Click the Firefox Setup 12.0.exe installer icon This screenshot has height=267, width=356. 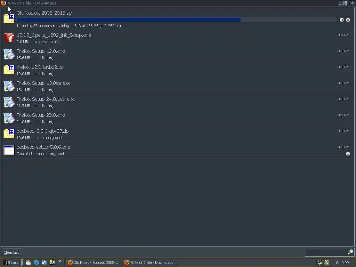point(9,54)
